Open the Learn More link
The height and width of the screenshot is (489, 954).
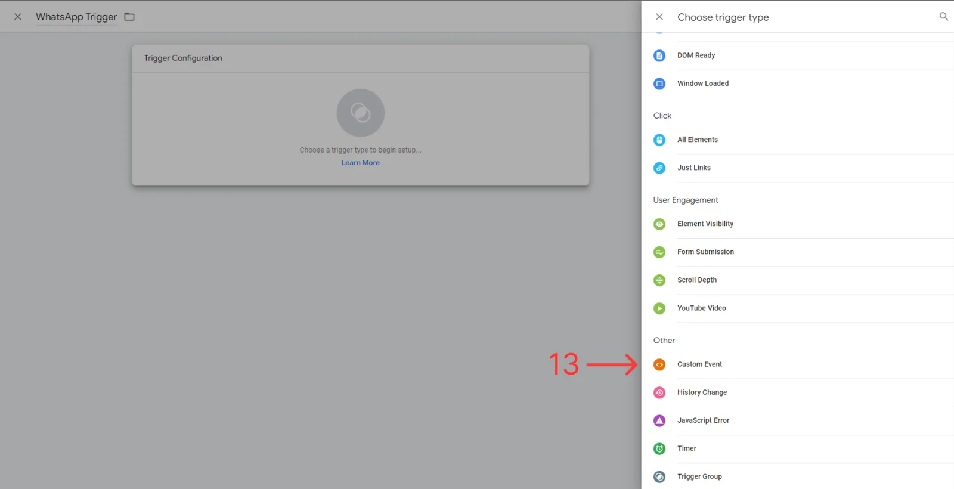pyautogui.click(x=360, y=163)
